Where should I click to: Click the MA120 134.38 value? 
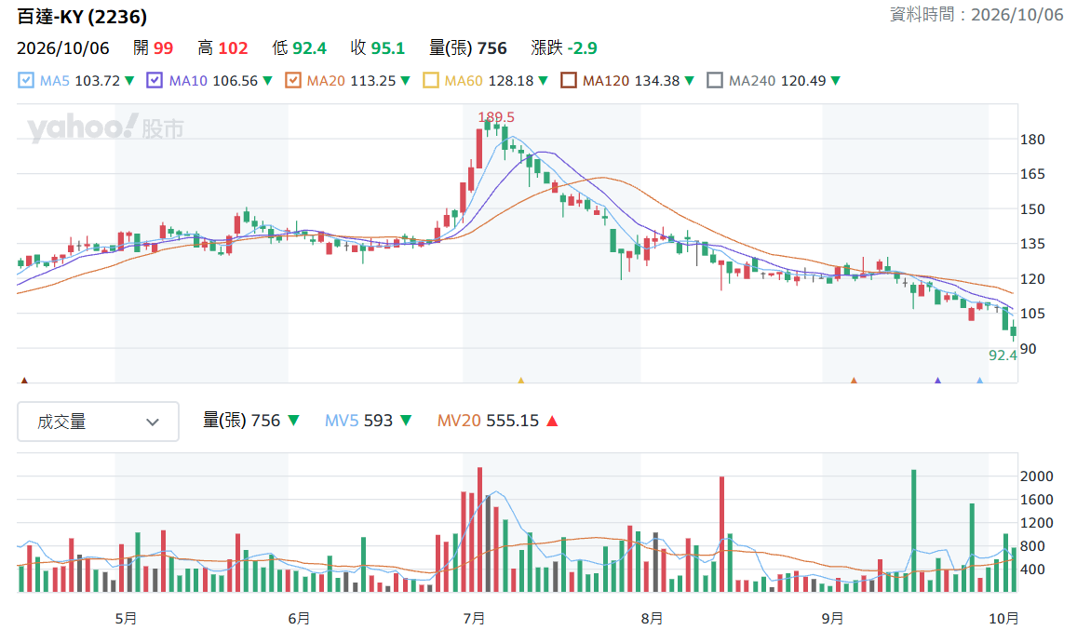coord(631,81)
